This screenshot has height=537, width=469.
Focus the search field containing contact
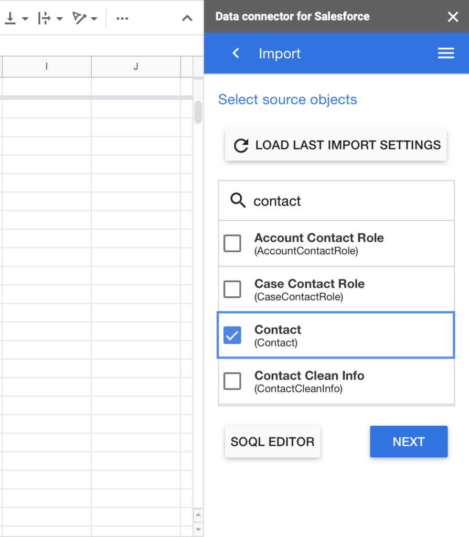[x=336, y=201]
